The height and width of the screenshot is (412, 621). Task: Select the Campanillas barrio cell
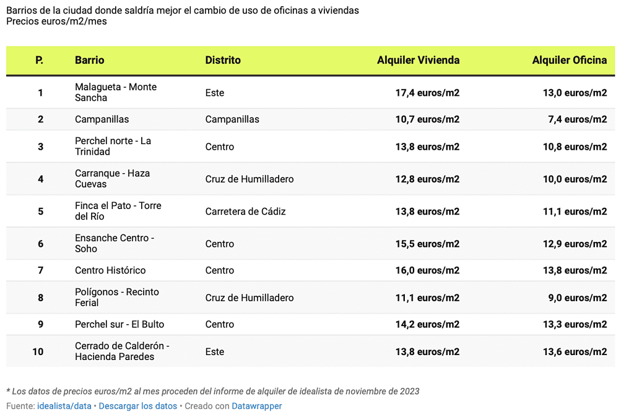point(102,119)
